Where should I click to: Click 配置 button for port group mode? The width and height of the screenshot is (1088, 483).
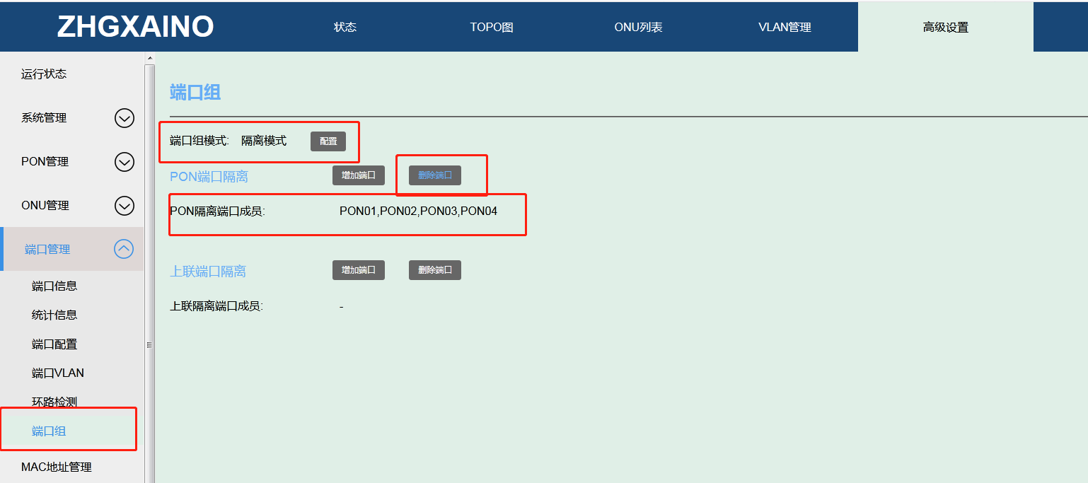(328, 141)
